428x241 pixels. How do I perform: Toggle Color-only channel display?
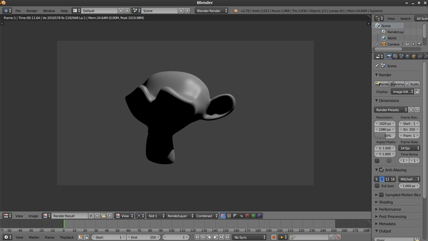tap(229, 216)
